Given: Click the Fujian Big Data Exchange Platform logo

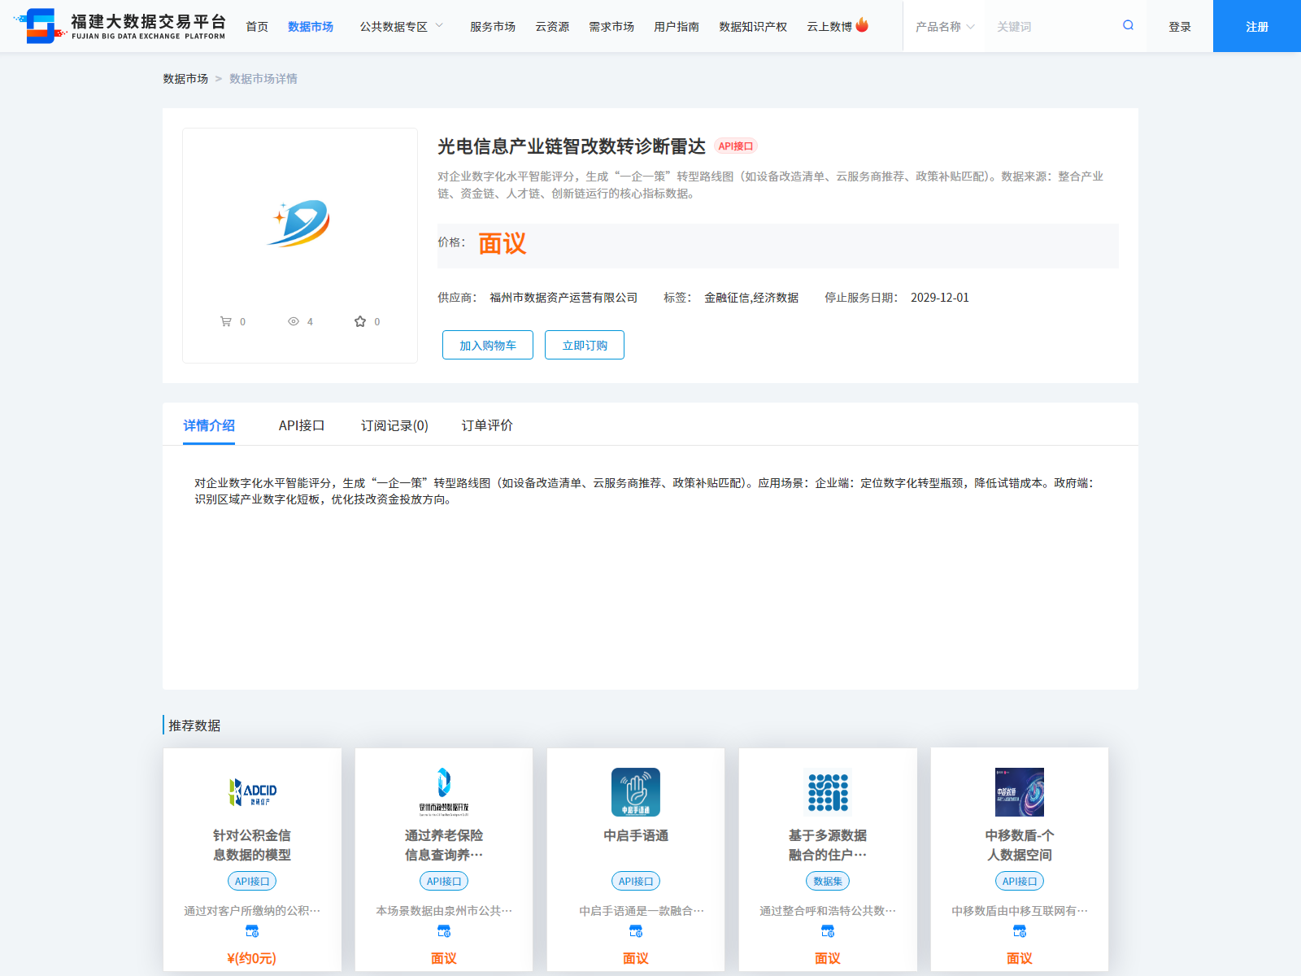Looking at the screenshot, I should pyautogui.click(x=120, y=26).
